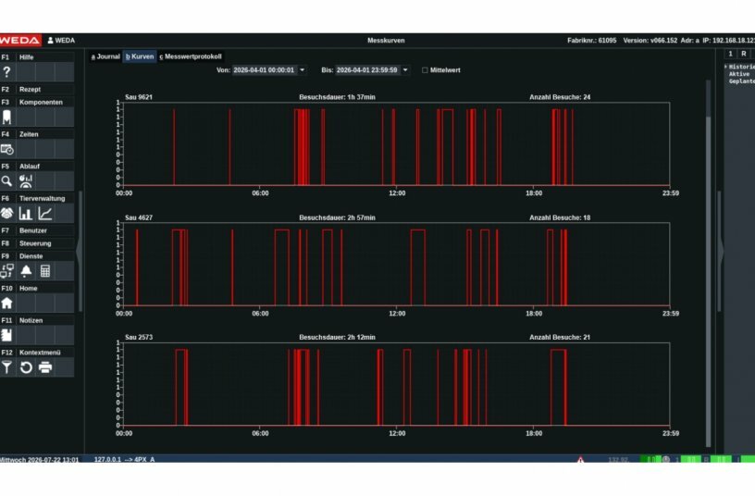The image size is (755, 496).
Task: Click 'Besuchsdauer: 1h 37min' label
Action: (x=337, y=97)
